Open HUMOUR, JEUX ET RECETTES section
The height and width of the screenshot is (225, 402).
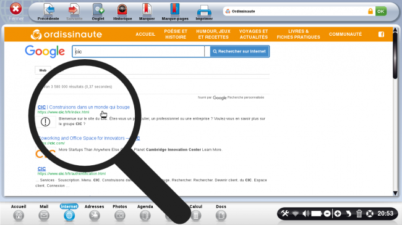tap(213, 35)
